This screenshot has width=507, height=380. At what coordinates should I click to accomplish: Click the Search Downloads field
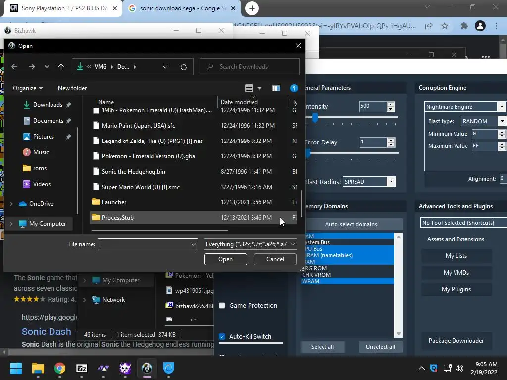250,67
